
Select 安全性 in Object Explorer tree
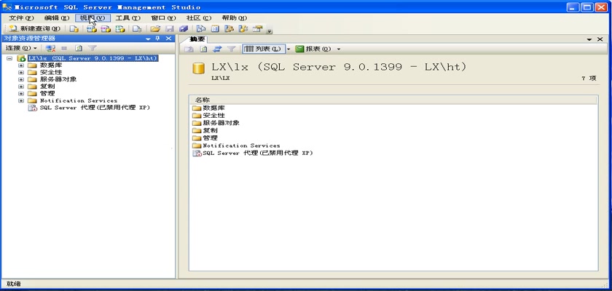coord(51,73)
